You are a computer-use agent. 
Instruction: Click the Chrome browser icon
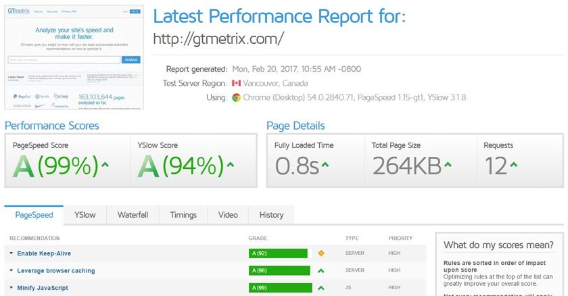click(x=236, y=98)
